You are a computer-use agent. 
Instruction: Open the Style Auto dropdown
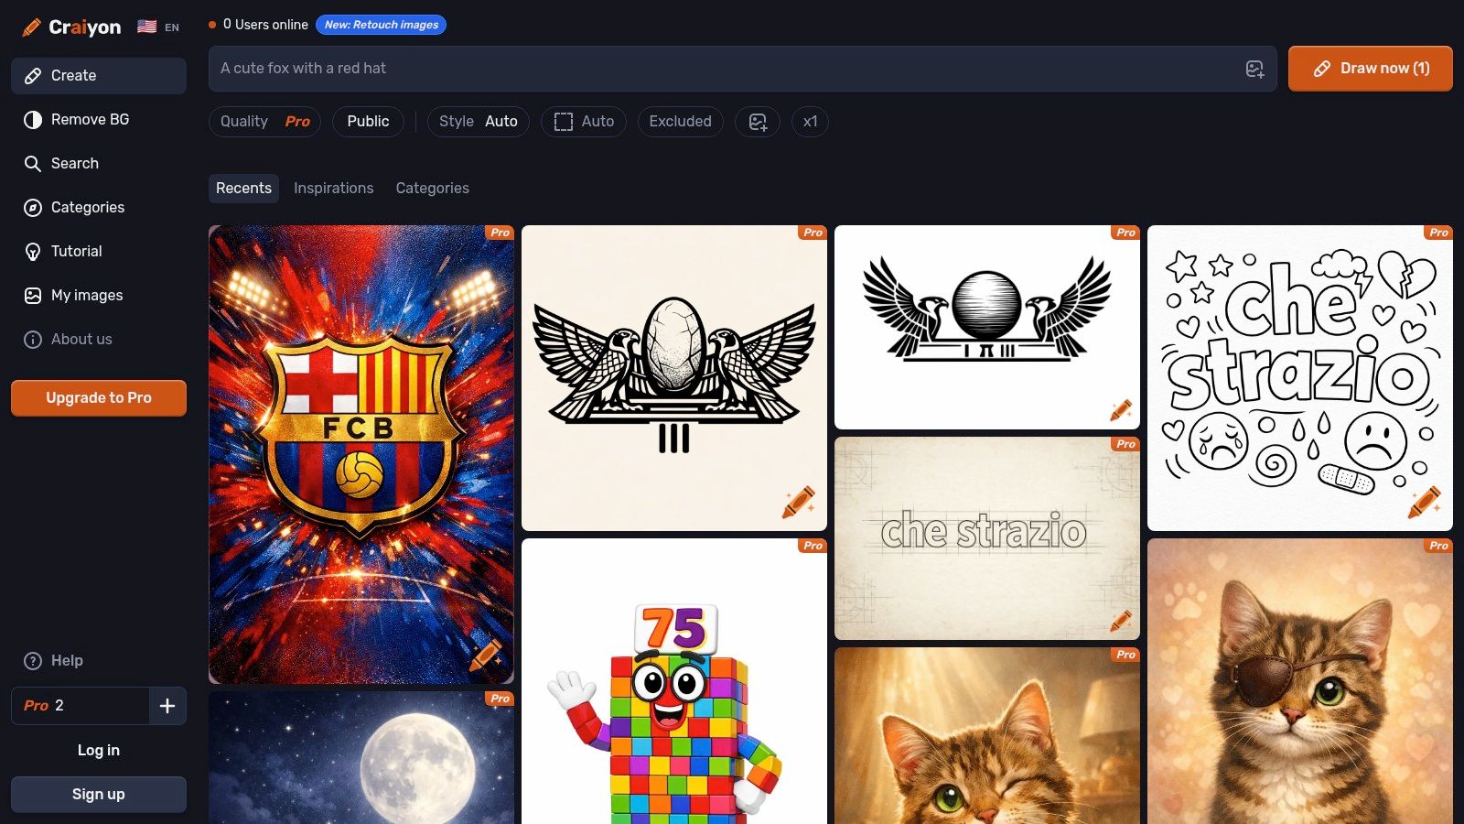click(478, 122)
